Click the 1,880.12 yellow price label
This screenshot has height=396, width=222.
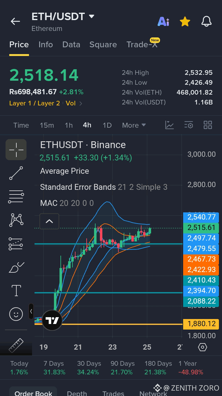pos(201,324)
